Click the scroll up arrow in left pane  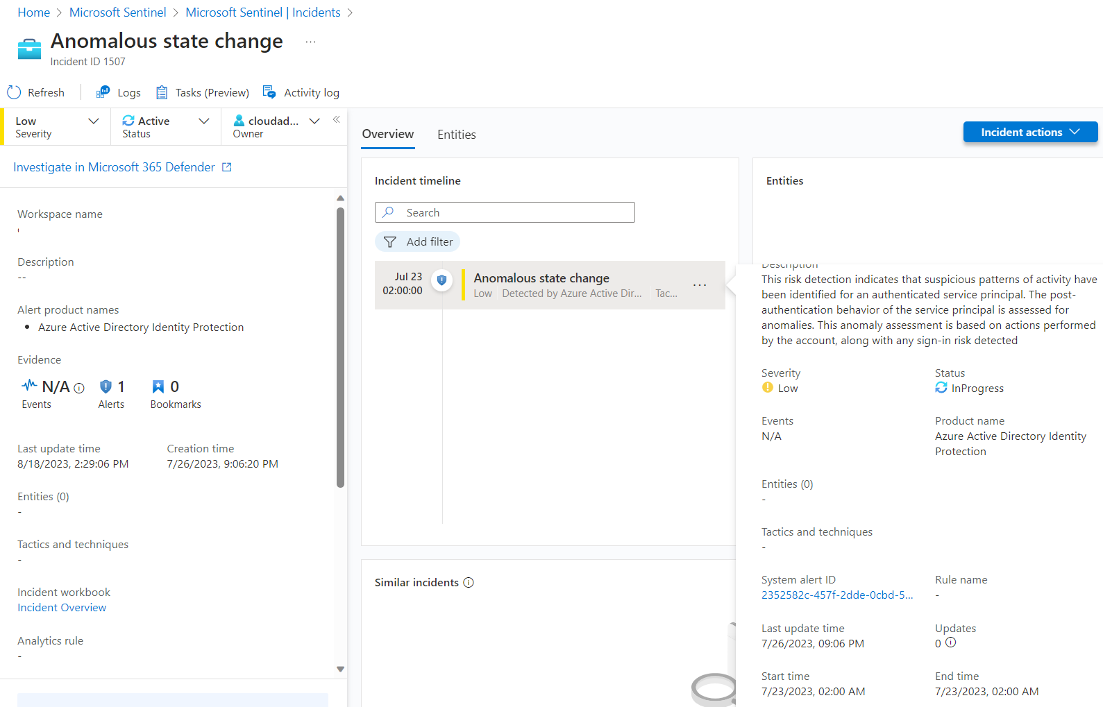tap(340, 198)
